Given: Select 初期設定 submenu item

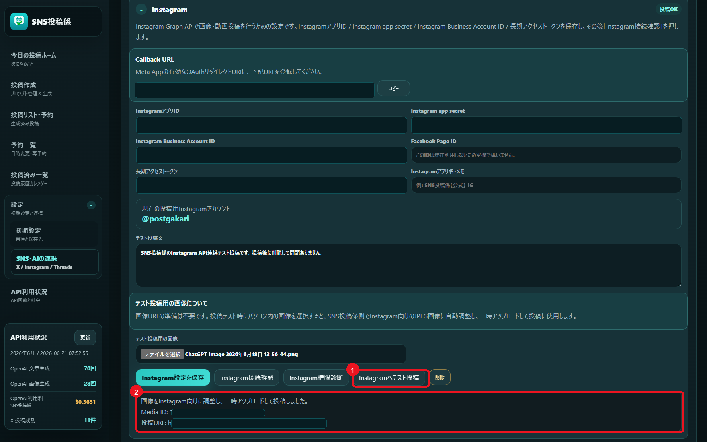Looking at the screenshot, I should (x=54, y=234).
